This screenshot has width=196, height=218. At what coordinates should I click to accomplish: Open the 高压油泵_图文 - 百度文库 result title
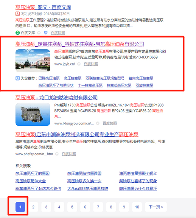pyautogui.click(x=43, y=7)
